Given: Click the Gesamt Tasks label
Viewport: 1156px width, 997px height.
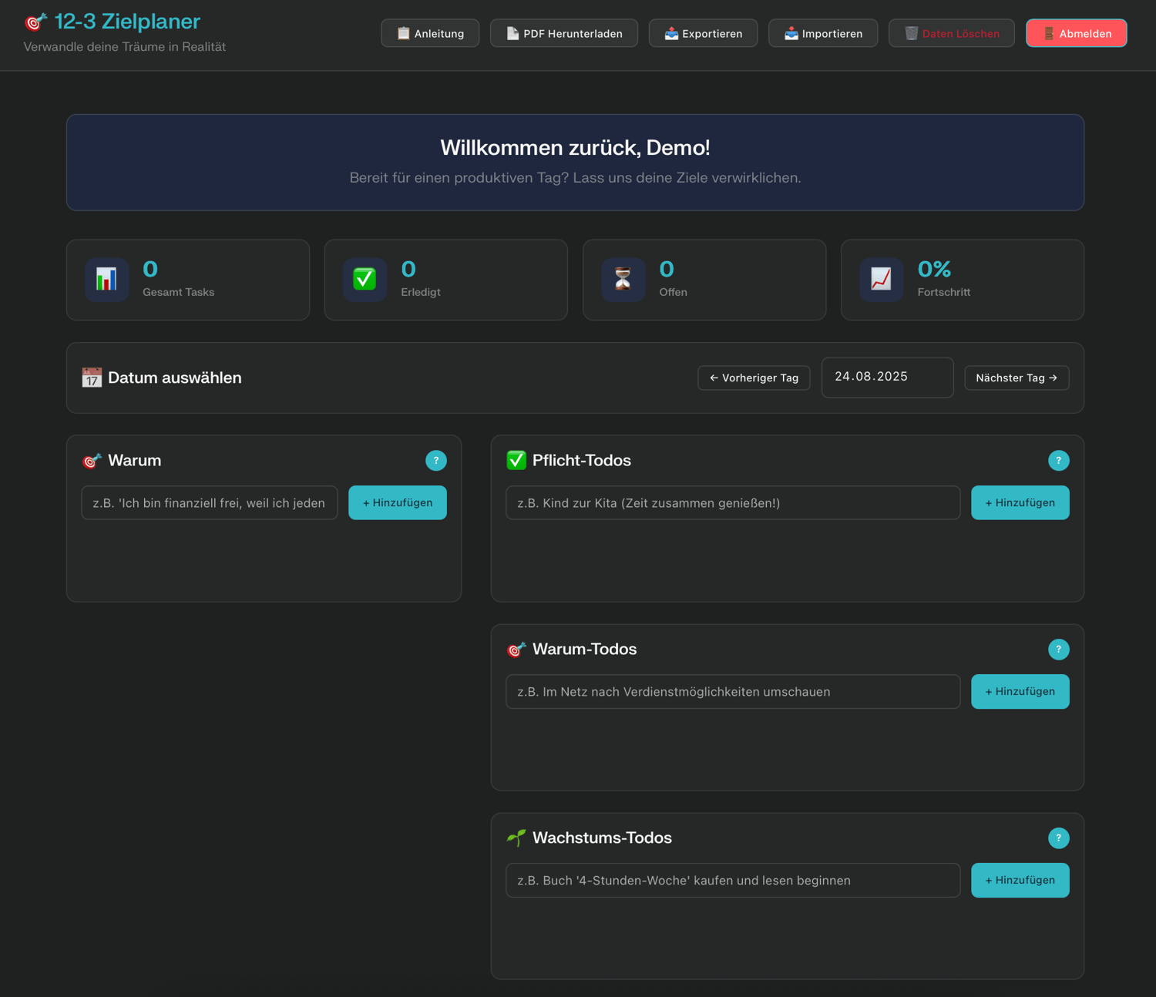Looking at the screenshot, I should 179,292.
